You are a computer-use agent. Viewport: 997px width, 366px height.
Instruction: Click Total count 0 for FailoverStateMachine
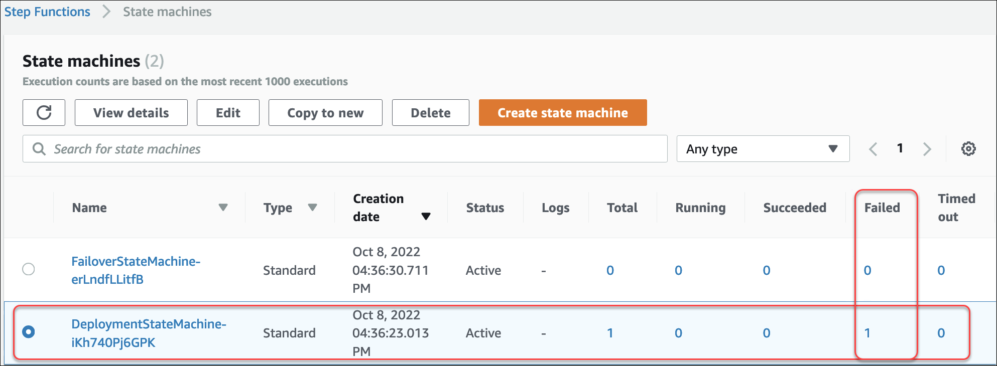pyautogui.click(x=610, y=270)
